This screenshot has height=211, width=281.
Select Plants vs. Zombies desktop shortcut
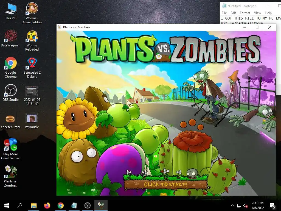click(11, 176)
